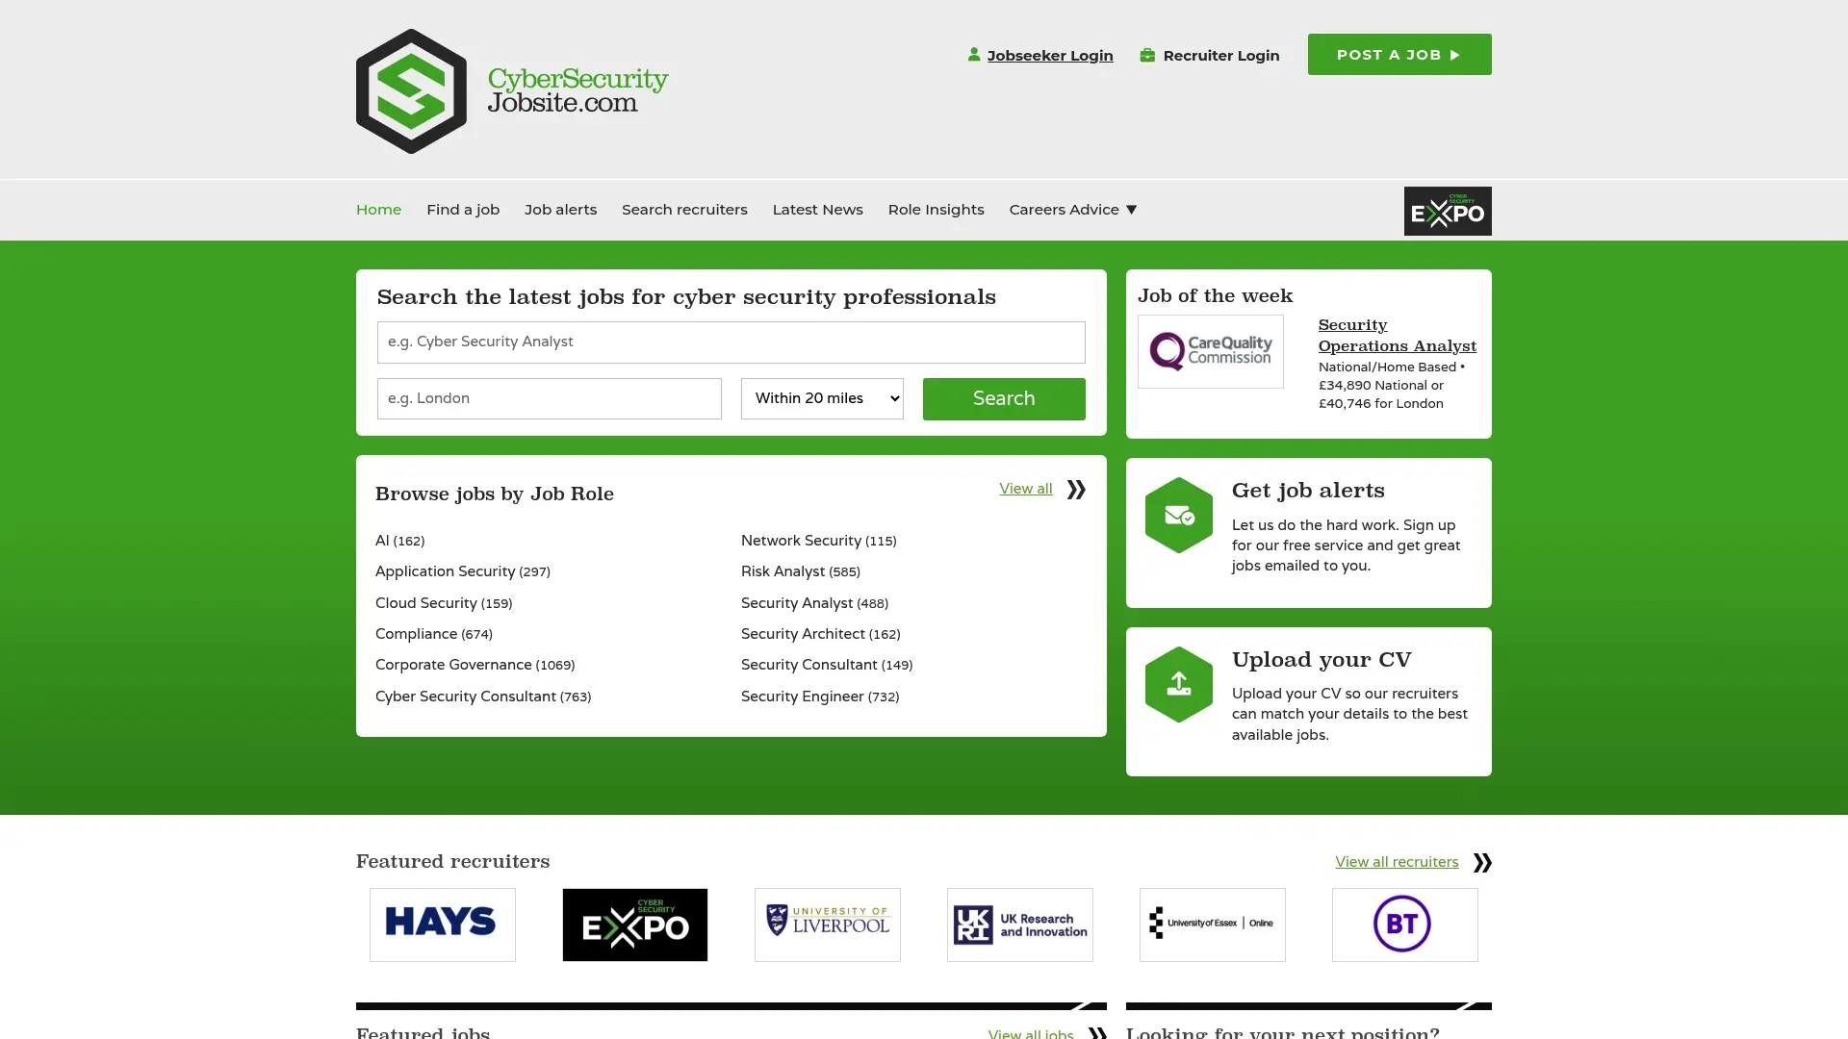The width and height of the screenshot is (1848, 1039).
Task: Click the Get job alerts heading
Action: coord(1308,491)
